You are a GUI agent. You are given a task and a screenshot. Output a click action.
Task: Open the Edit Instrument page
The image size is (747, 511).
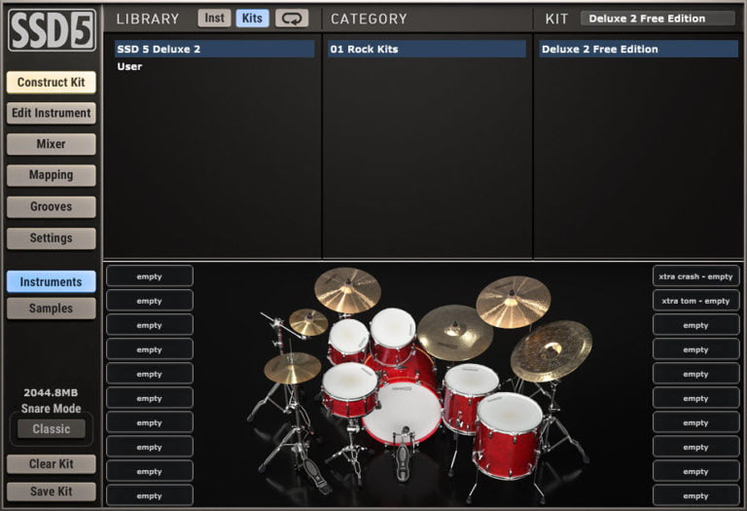click(x=51, y=113)
